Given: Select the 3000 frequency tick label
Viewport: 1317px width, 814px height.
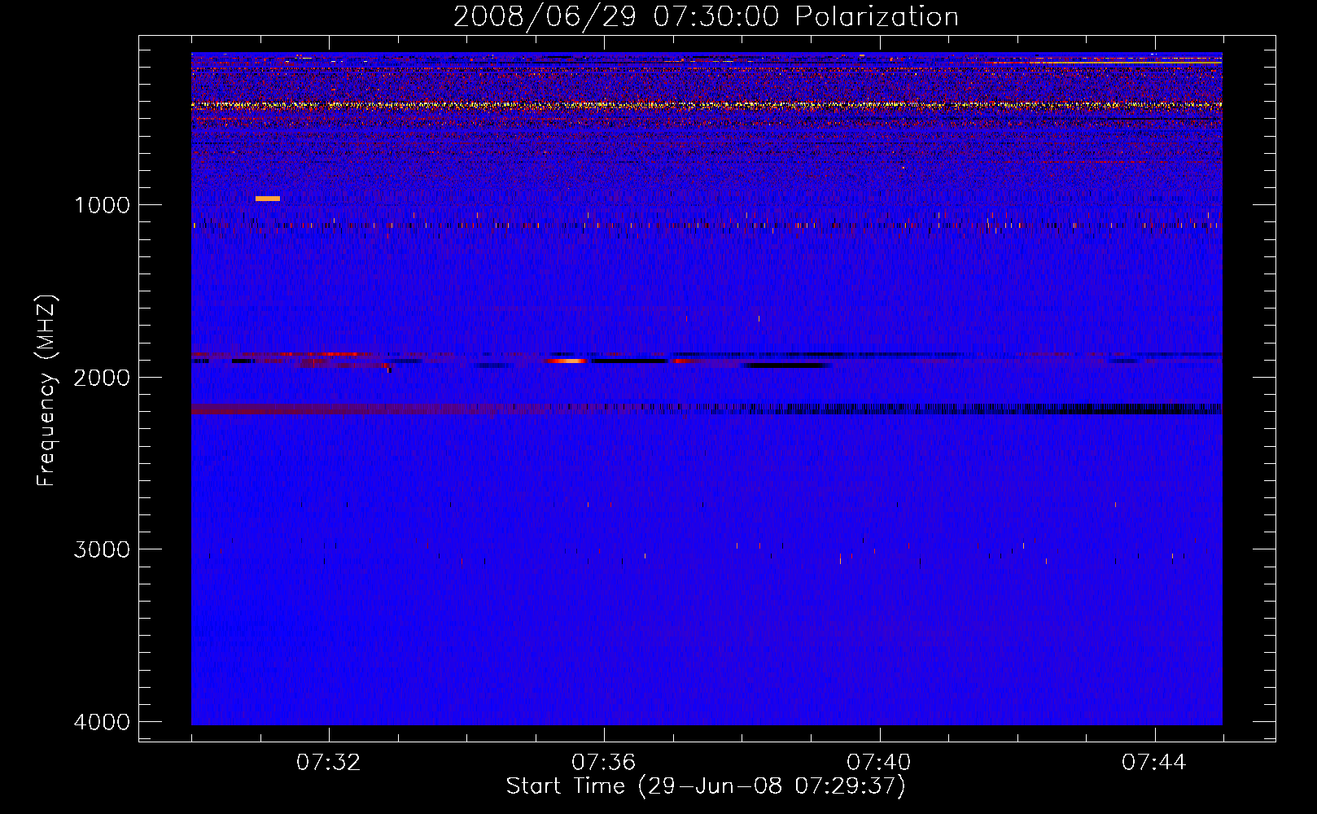Looking at the screenshot, I should tap(102, 549).
